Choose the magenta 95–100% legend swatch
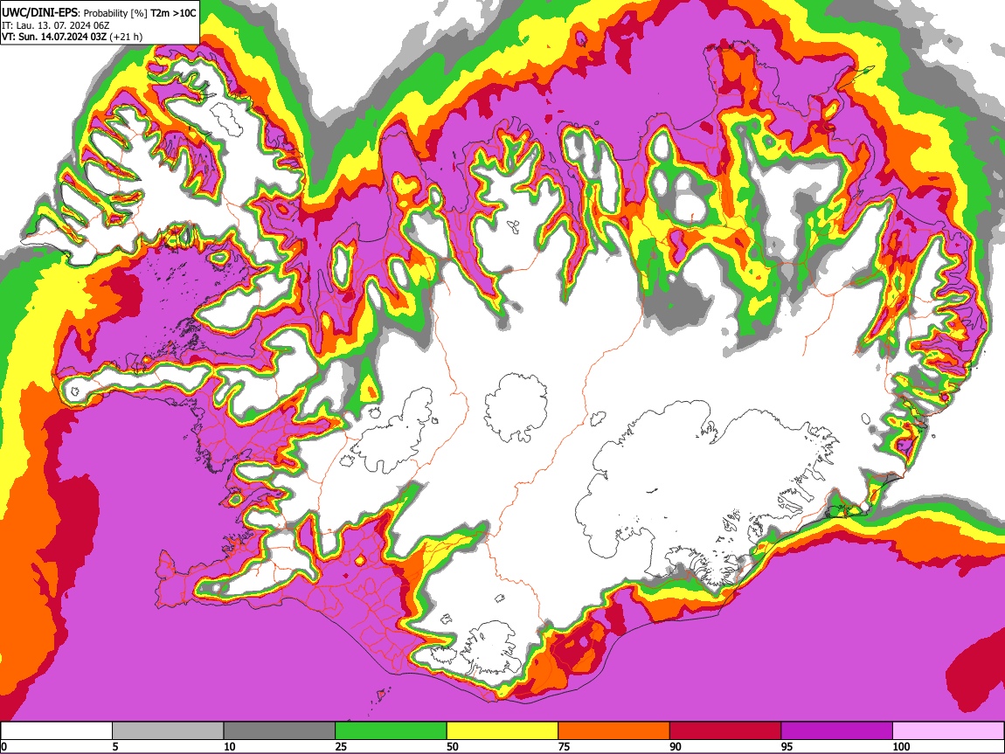Image resolution: width=1005 pixels, height=754 pixels. pyautogui.click(x=837, y=730)
